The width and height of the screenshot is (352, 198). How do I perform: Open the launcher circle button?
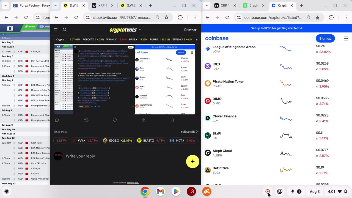[x=7, y=191]
